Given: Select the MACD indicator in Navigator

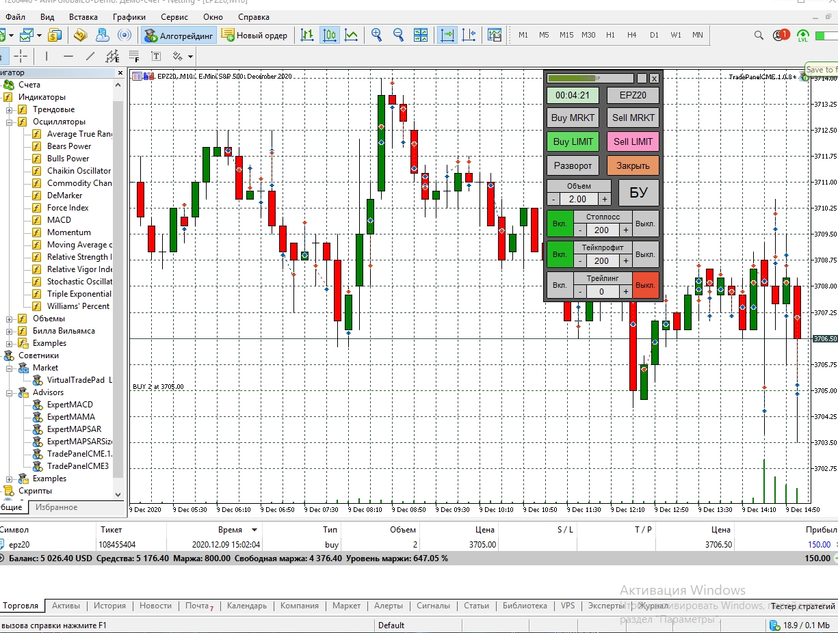Looking at the screenshot, I should click(59, 220).
